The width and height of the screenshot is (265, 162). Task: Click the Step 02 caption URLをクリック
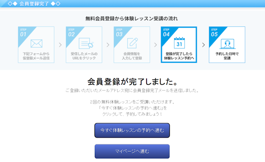84,58
